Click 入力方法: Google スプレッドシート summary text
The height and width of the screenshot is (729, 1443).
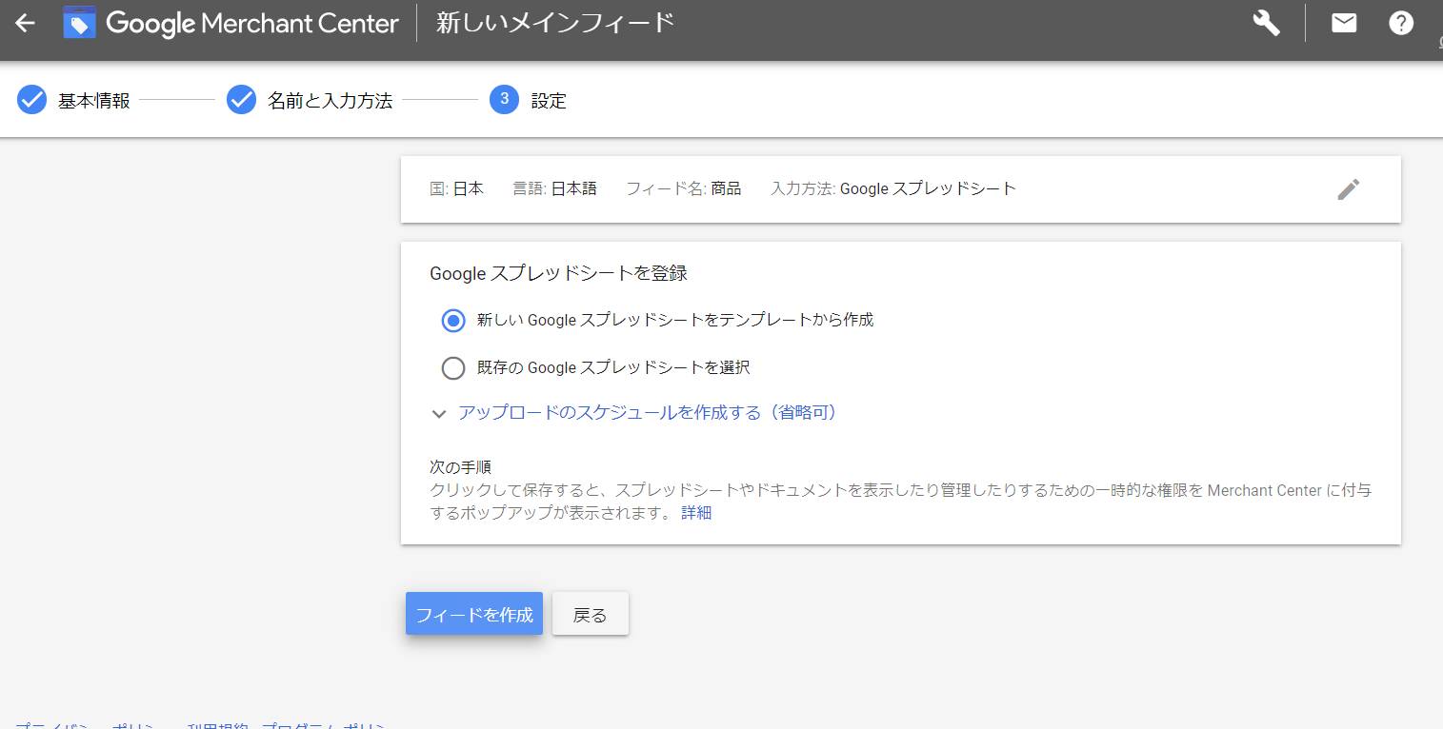[x=893, y=188]
